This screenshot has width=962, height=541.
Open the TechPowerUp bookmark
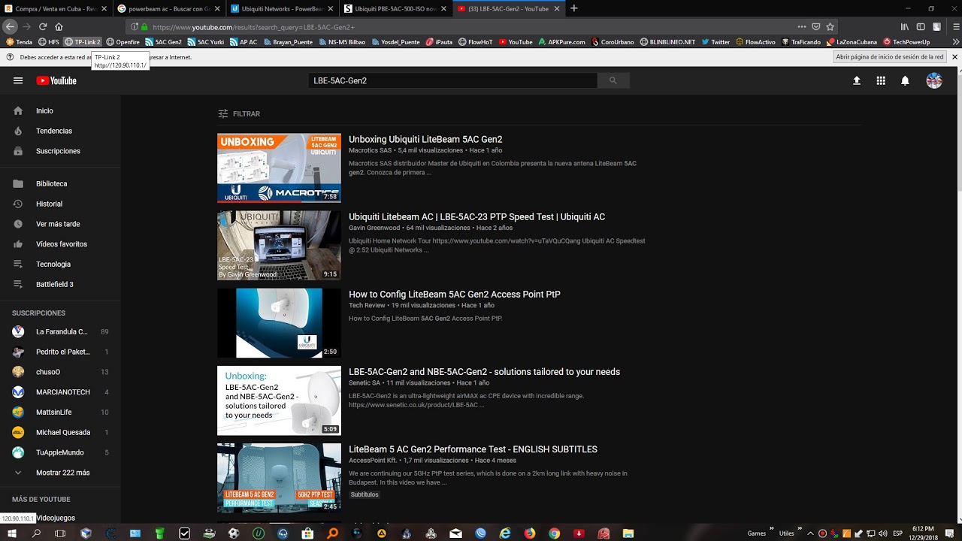coord(906,42)
